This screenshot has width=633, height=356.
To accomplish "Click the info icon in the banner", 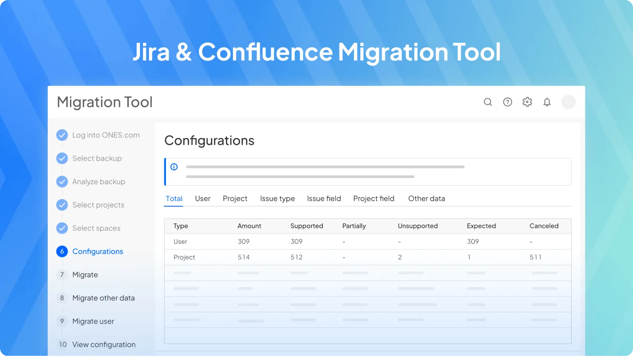I will (174, 167).
